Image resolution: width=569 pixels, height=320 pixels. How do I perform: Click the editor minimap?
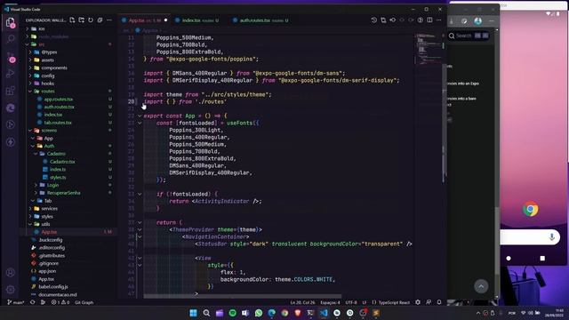click(429, 49)
